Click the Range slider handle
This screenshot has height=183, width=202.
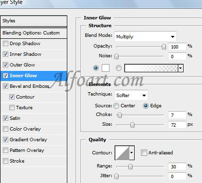(x=130, y=166)
